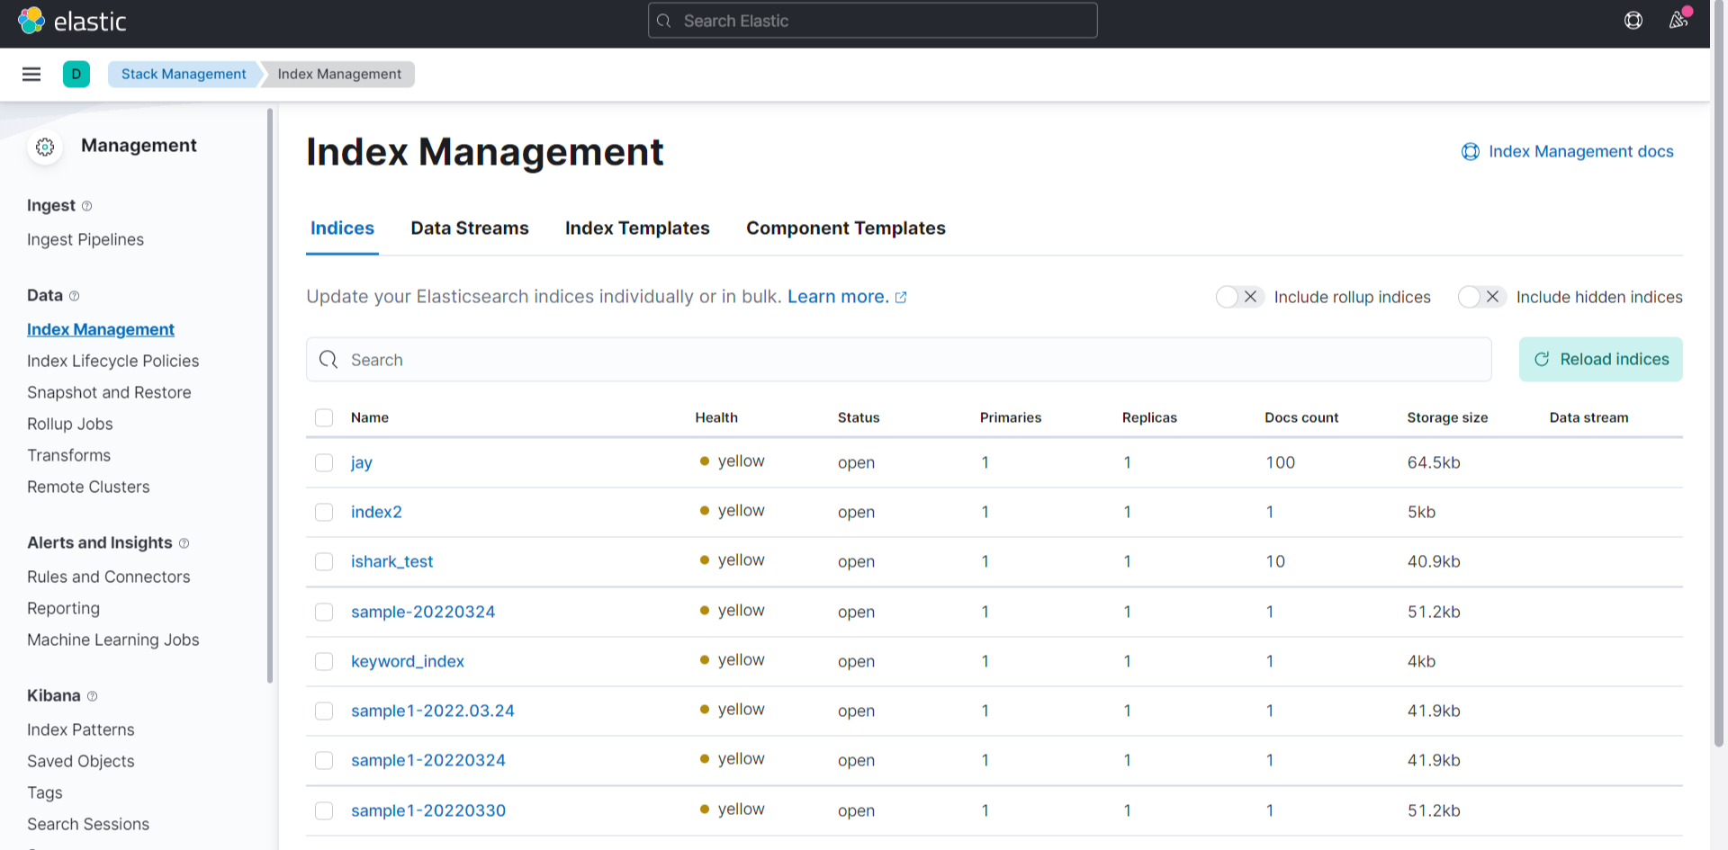Image resolution: width=1728 pixels, height=850 pixels.
Task: Sort by Docs count column header
Action: pos(1301,417)
